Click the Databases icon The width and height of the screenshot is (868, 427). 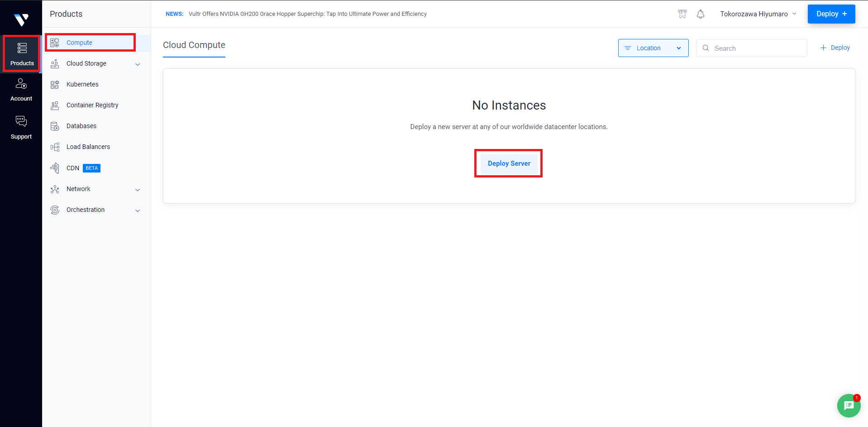tap(55, 126)
